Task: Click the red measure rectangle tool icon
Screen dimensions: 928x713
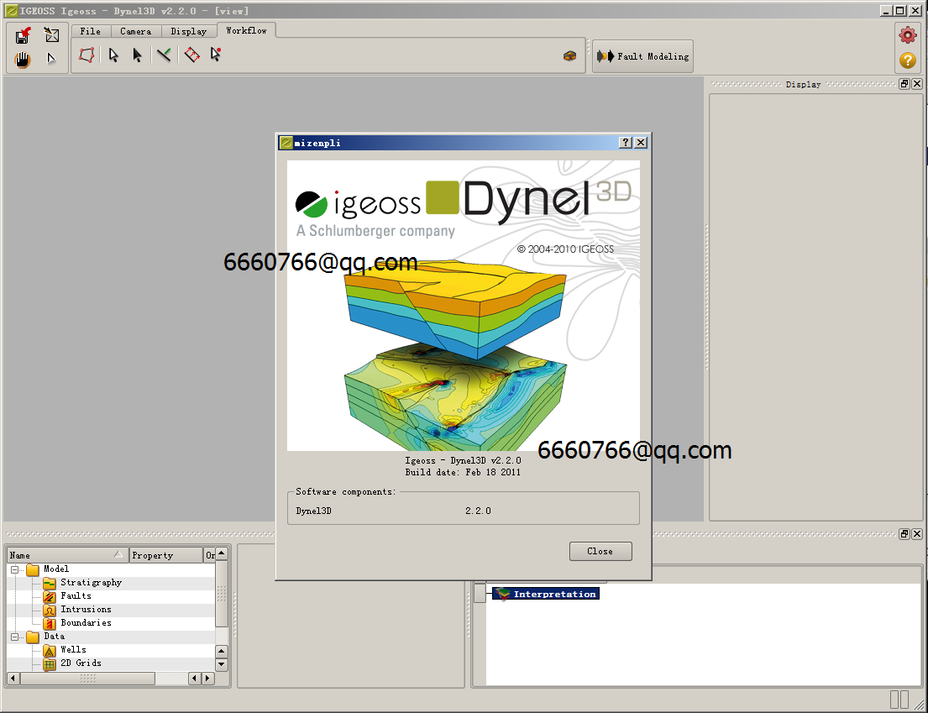Action: point(191,55)
